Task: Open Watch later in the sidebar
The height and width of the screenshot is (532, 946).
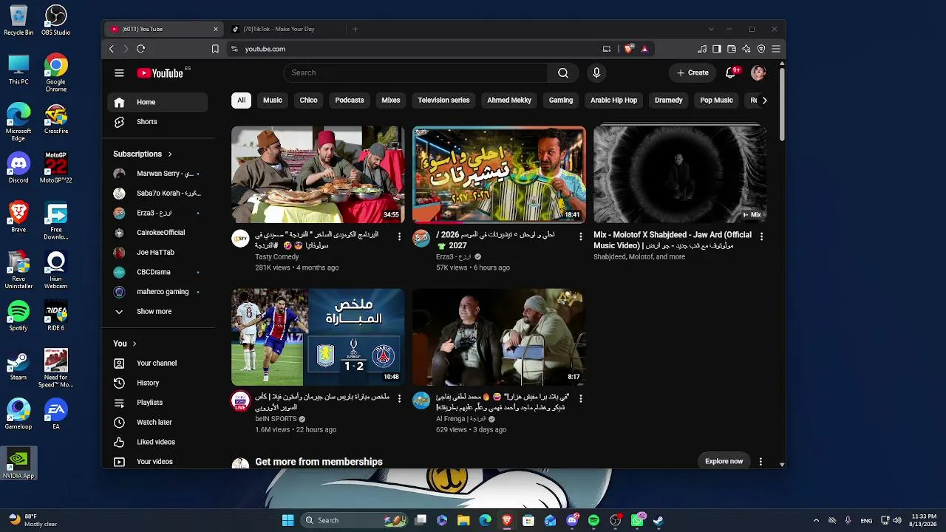Action: pos(157,422)
